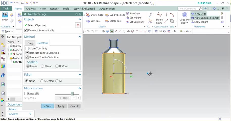Open the Cage and Body display option
This screenshot has height=121, width=231.
click(x=184, y=18)
